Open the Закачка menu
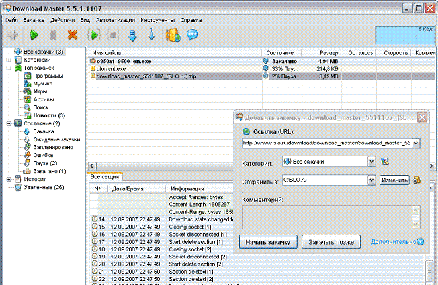438x285 pixels. coord(34,20)
